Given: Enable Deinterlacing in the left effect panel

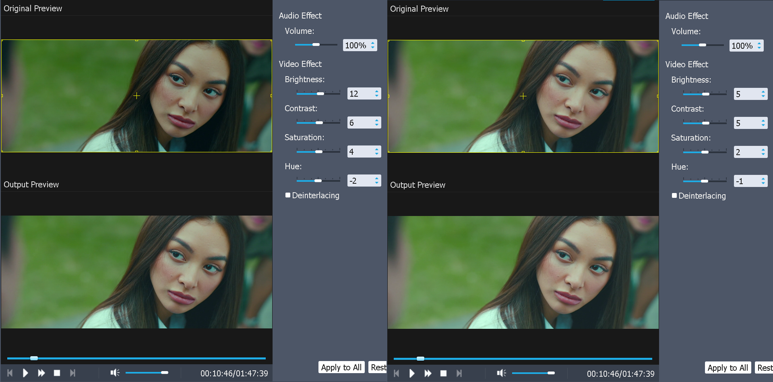Looking at the screenshot, I should point(287,195).
